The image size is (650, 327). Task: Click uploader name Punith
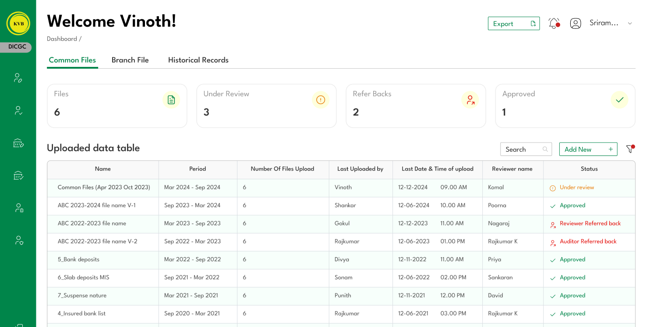point(343,296)
